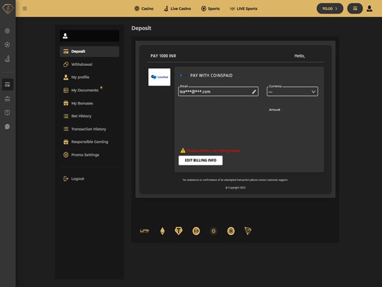382x287 pixels.
Task: Open Transaction History in the sidebar
Action: (x=88, y=129)
